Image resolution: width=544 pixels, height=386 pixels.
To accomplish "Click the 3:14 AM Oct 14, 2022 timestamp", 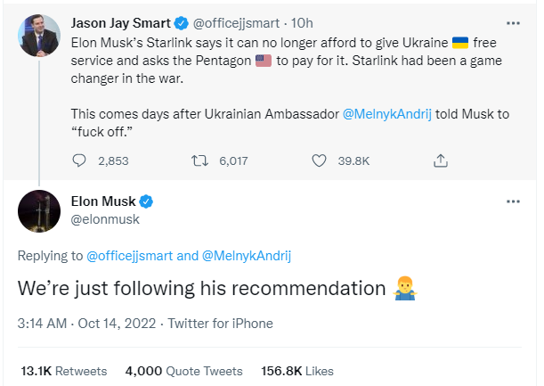I will [85, 324].
